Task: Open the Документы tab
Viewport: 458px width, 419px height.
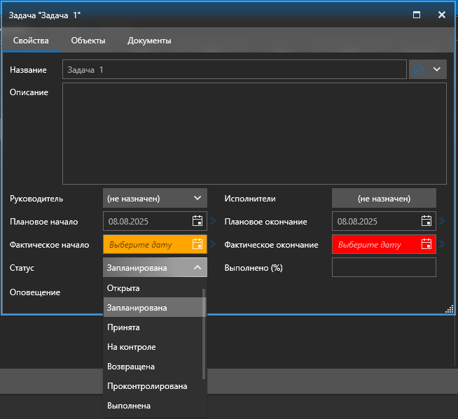Action: click(x=149, y=41)
